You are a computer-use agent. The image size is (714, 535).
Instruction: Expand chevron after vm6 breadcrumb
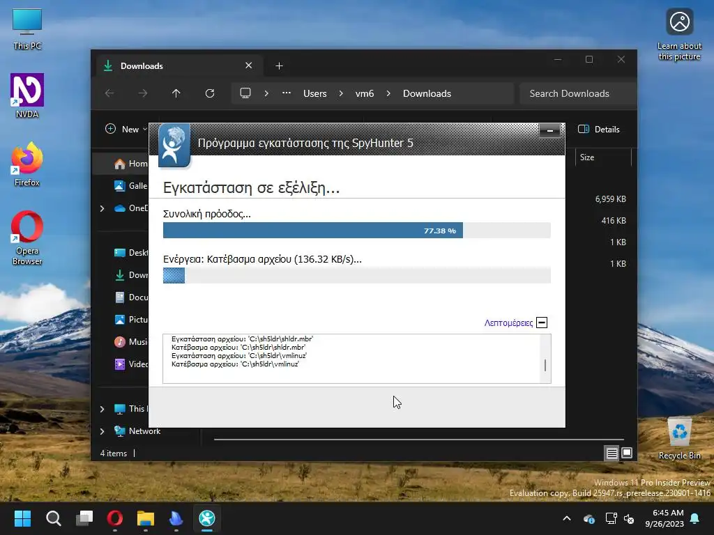point(388,93)
